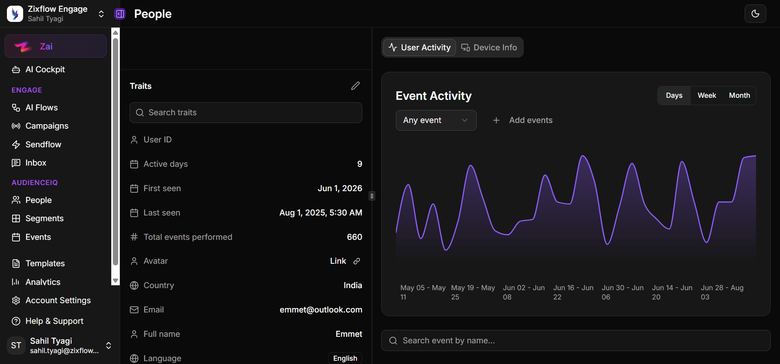
Task: Click the ST user avatar
Action: click(x=16, y=345)
